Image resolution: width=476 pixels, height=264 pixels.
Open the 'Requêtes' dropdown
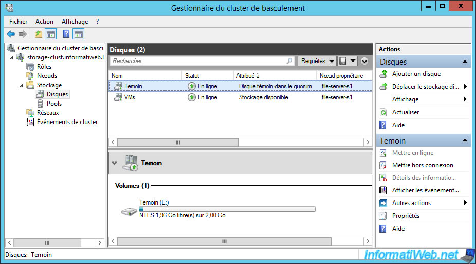[317, 61]
